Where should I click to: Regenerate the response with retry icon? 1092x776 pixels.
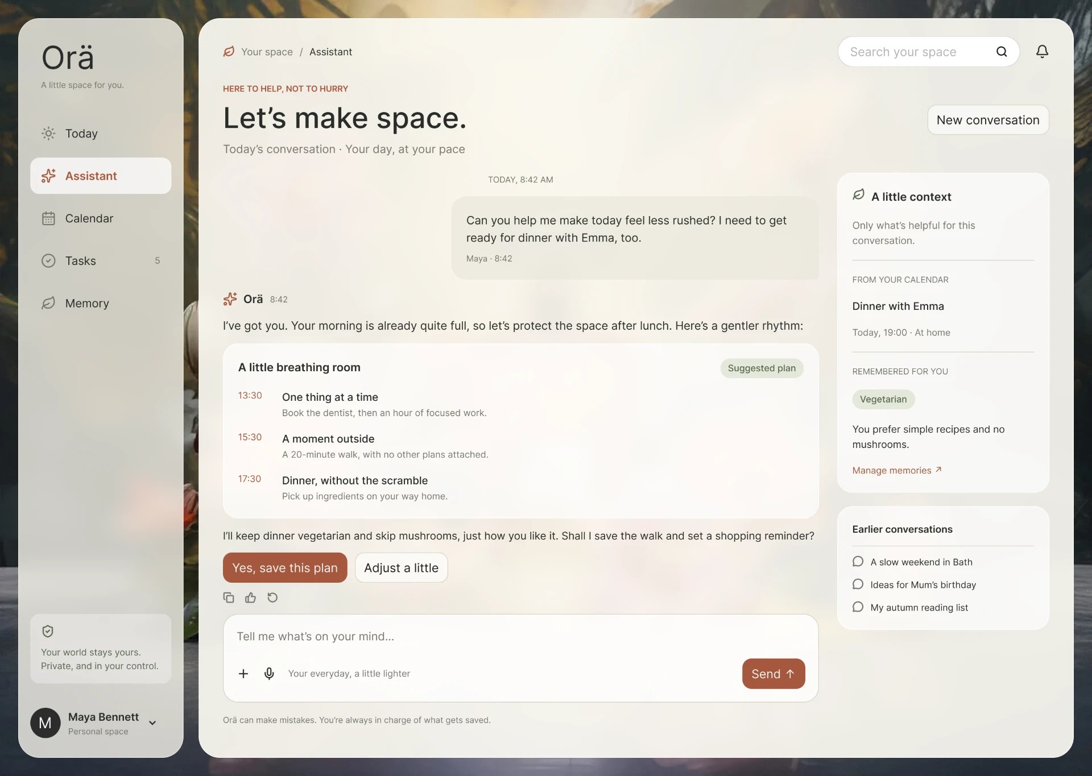point(272,597)
